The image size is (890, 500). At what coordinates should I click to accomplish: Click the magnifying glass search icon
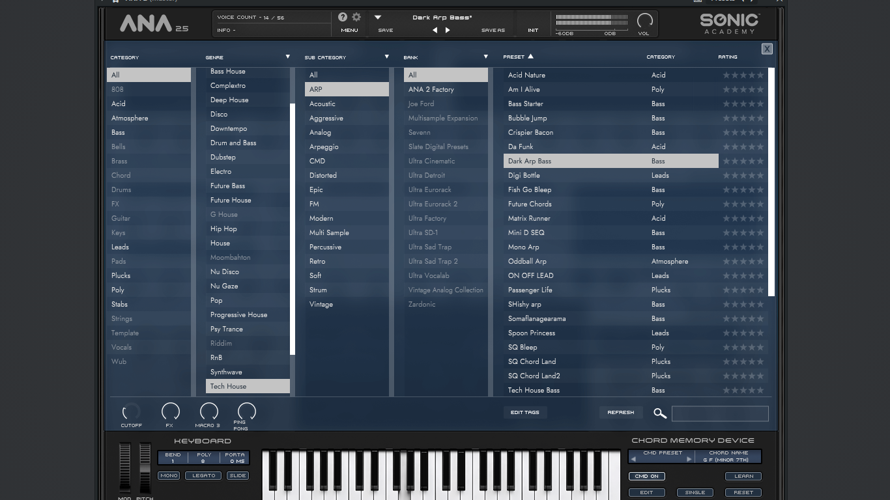(660, 413)
